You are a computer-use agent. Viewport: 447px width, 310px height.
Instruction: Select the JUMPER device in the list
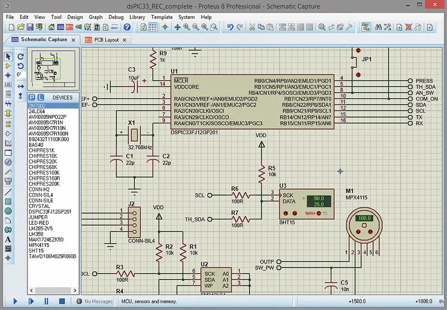(x=53, y=217)
